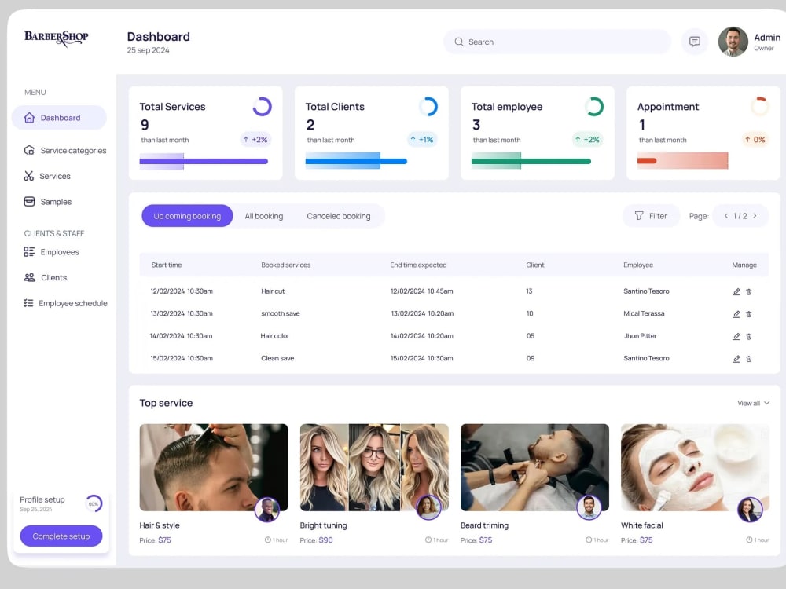Click the End time expected header
This screenshot has width=786, height=589.
[x=418, y=265]
